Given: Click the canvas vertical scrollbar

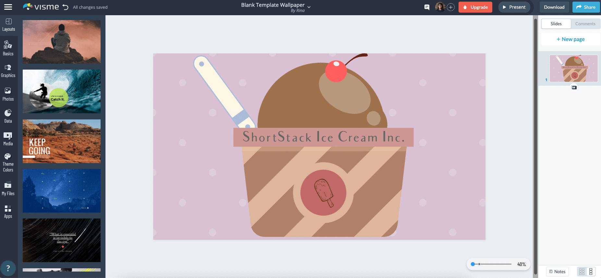Looking at the screenshot, I should click(535, 146).
